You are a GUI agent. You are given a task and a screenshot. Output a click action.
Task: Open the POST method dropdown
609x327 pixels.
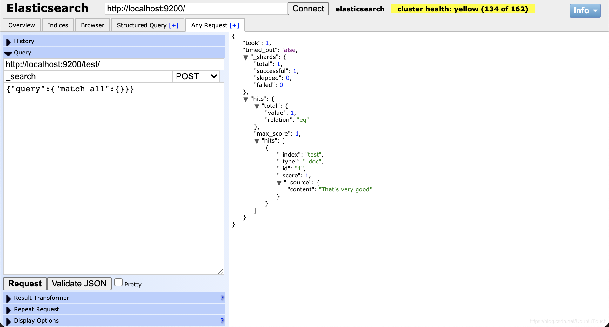tap(196, 76)
